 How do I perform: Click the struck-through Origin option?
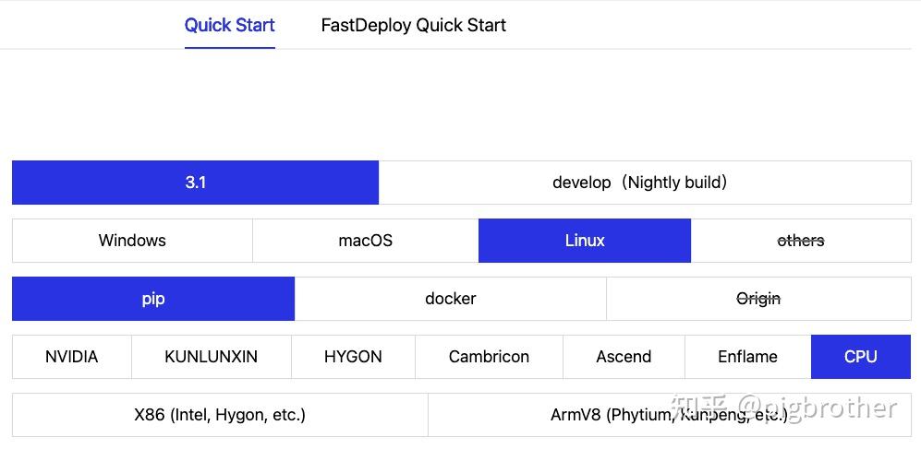click(x=757, y=299)
